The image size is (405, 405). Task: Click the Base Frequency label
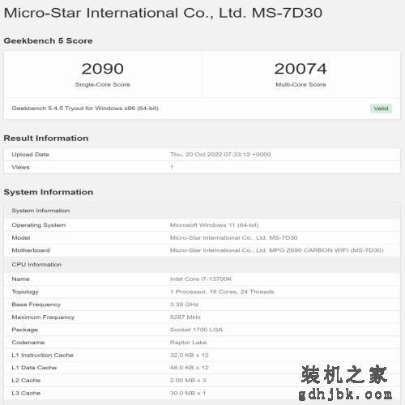click(x=36, y=305)
